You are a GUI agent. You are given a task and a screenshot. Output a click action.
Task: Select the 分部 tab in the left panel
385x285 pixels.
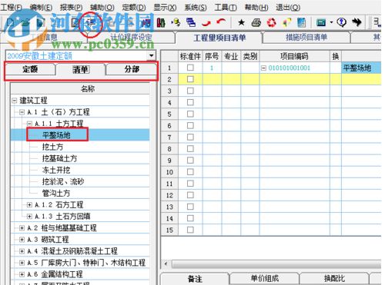[x=132, y=69]
